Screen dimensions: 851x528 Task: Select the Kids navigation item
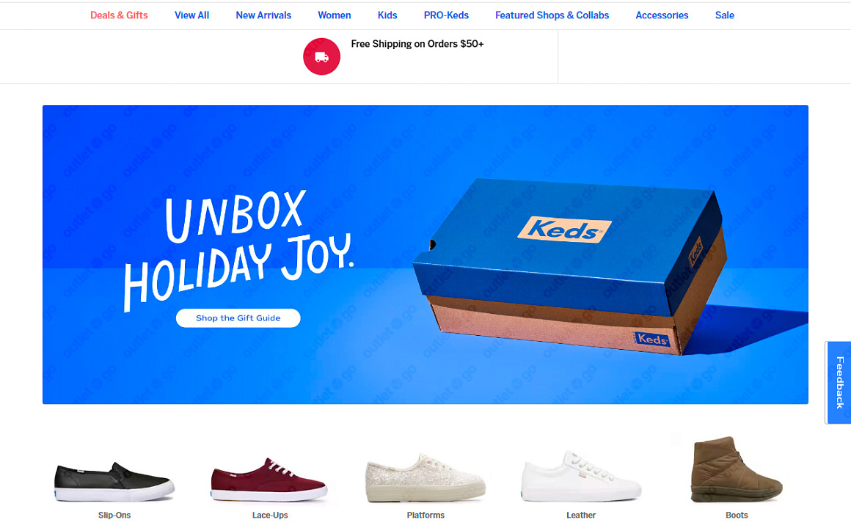click(387, 15)
